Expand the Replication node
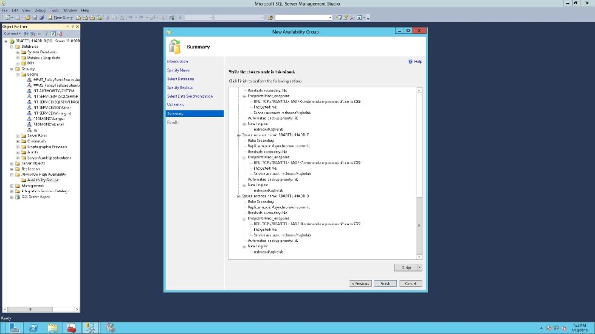The width and height of the screenshot is (595, 334). coord(12,169)
